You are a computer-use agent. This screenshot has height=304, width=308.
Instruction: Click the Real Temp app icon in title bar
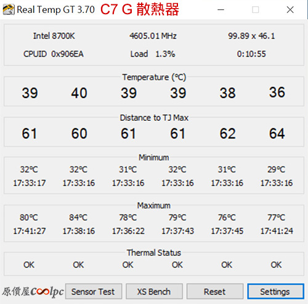(9, 9)
